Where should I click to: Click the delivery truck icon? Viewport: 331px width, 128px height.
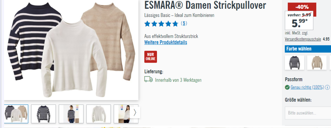(x=148, y=79)
